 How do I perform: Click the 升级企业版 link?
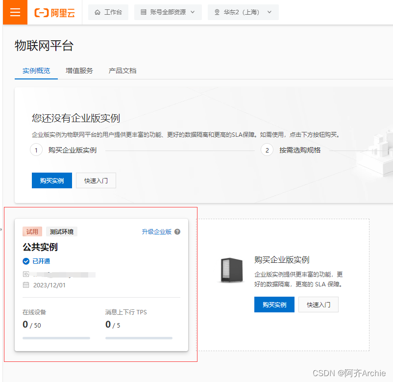157,231
